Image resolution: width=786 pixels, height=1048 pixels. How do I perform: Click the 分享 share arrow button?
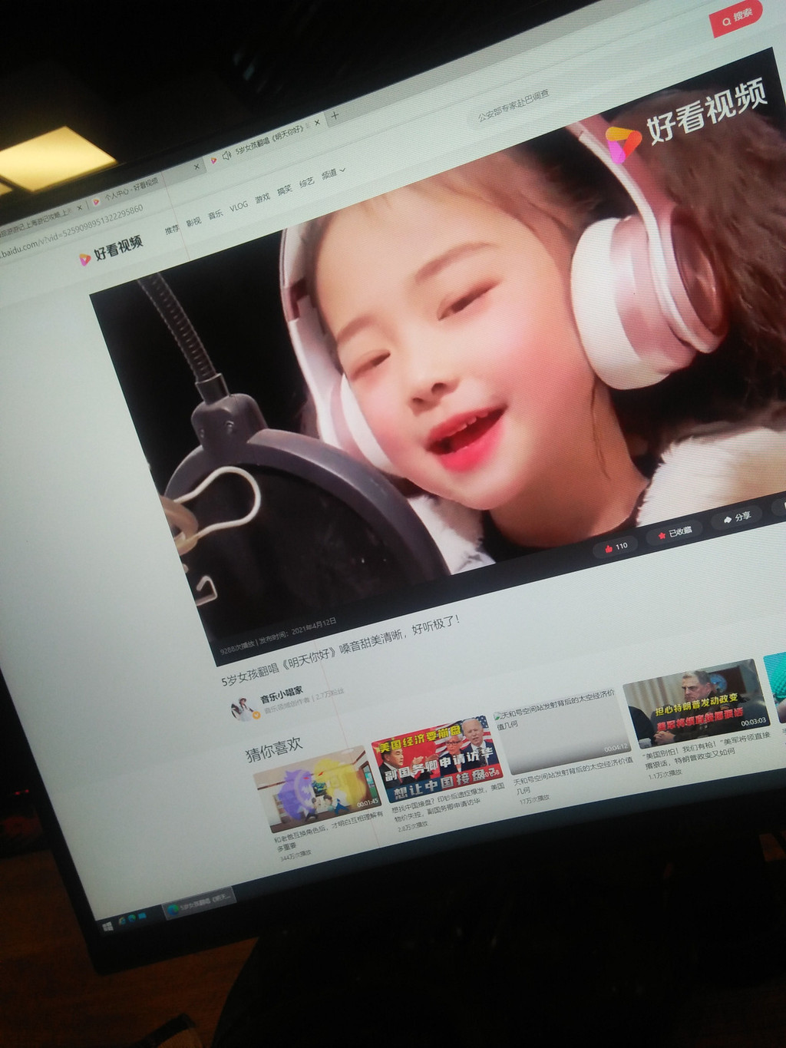click(x=735, y=518)
